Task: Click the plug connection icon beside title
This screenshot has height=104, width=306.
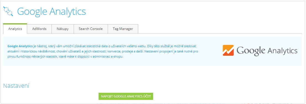Action: click(8, 11)
